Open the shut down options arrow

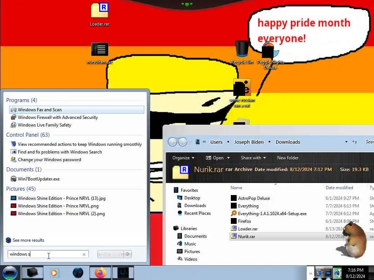[x=127, y=254]
